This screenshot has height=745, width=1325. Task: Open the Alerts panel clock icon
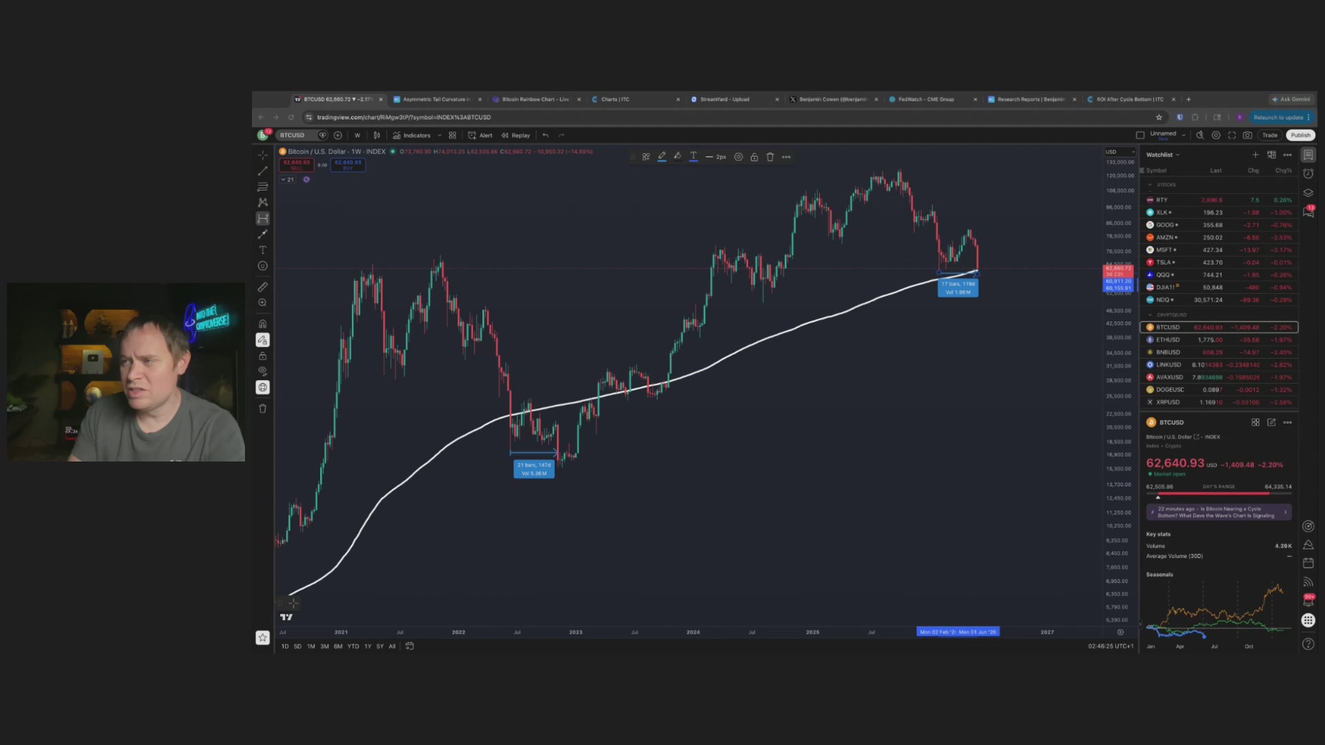coord(1308,174)
